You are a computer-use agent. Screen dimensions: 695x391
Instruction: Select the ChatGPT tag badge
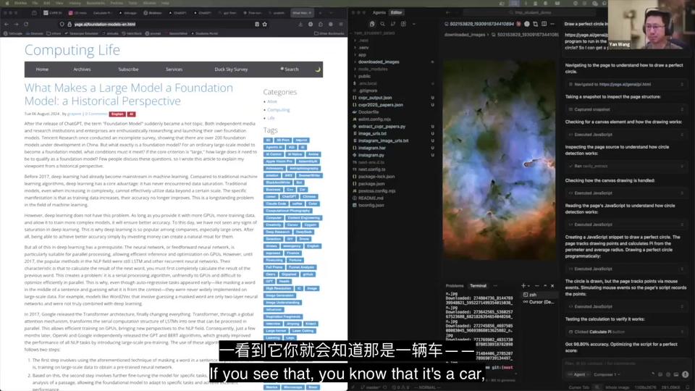289,196
